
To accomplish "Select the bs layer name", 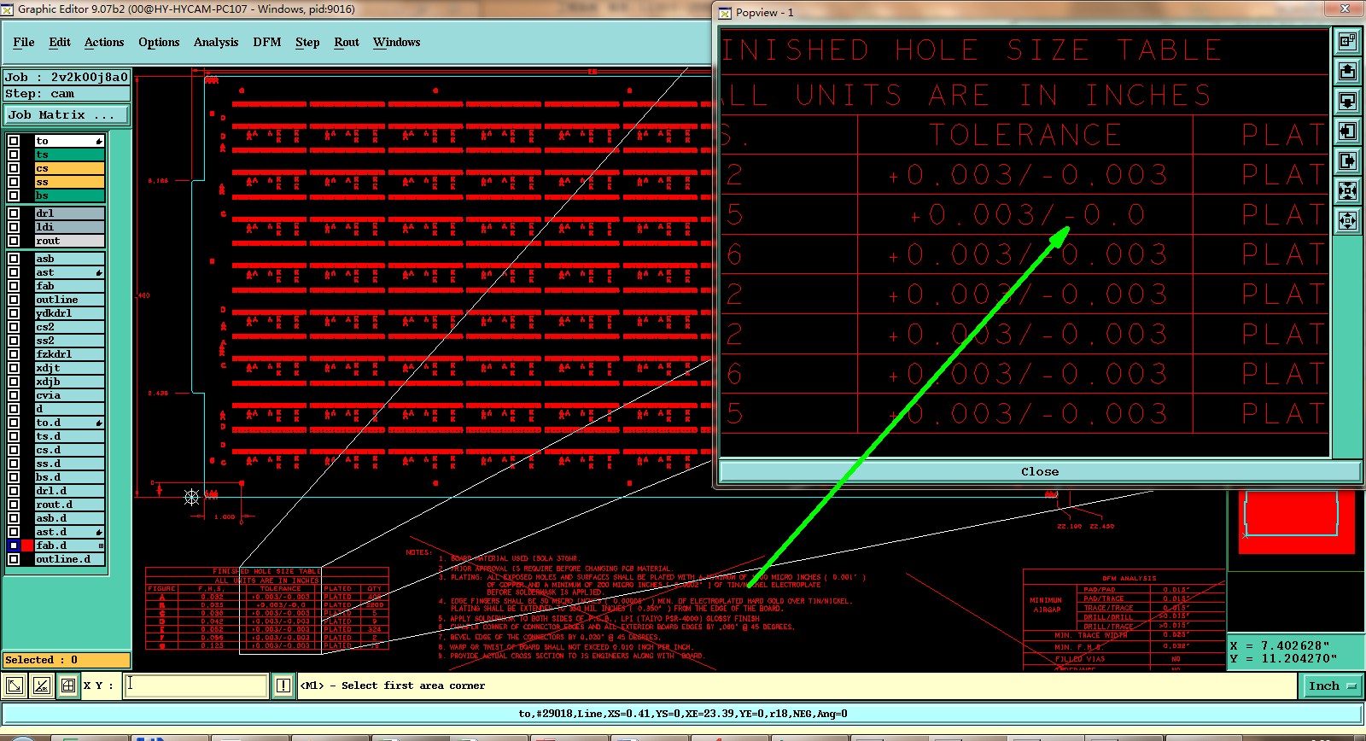I will click(70, 195).
